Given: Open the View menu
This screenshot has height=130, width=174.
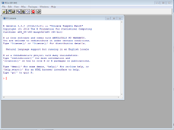Looking at the screenshot, I should [x=16, y=7].
